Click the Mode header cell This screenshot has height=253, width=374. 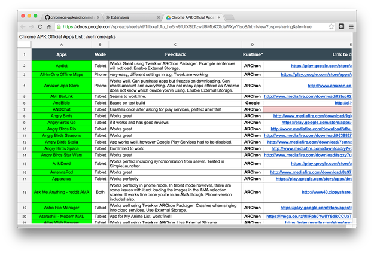pos(100,54)
